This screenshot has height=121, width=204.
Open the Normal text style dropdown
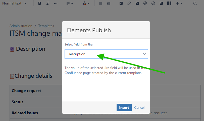click(x=14, y=3)
